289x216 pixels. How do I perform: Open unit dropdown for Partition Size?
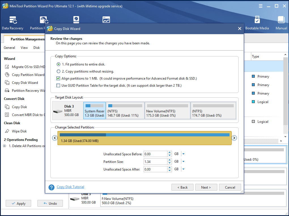pyautogui.click(x=183, y=162)
